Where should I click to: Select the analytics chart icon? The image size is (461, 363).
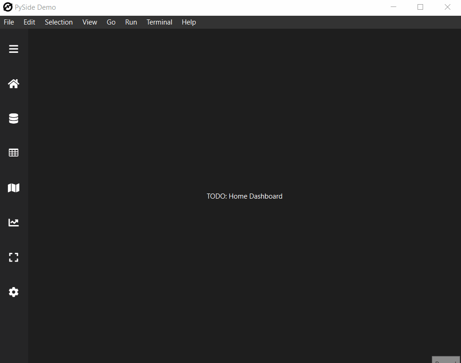pyautogui.click(x=13, y=222)
